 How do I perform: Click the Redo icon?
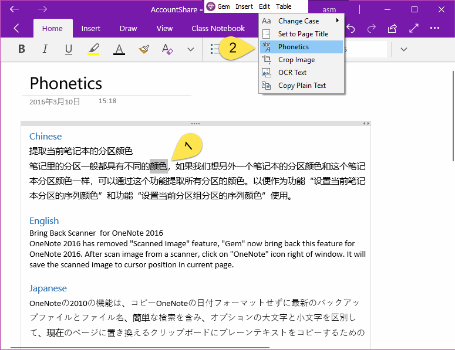click(x=372, y=28)
